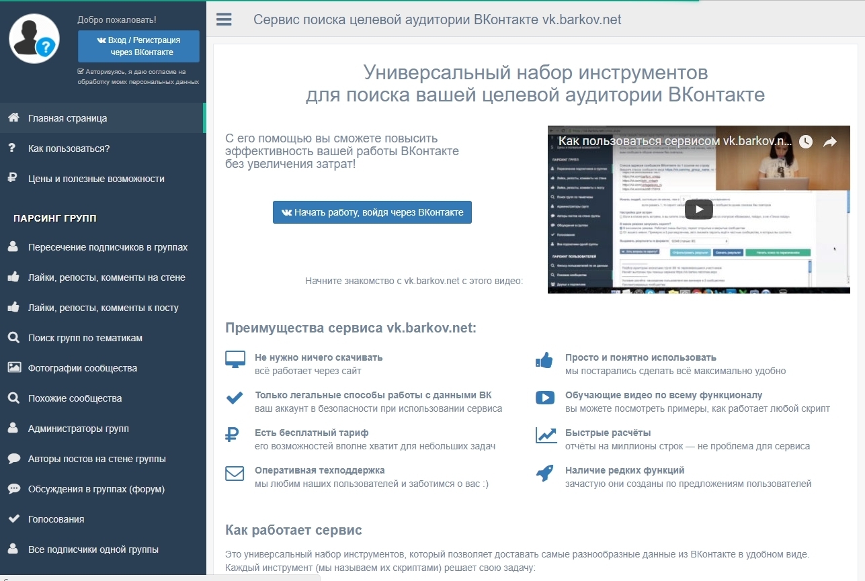This screenshot has height=581, width=865.
Task: Click the picture icon beside Фотографии сообщества
Action: click(x=13, y=368)
